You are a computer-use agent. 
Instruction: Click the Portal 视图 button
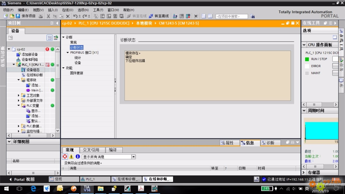[x=22, y=179]
